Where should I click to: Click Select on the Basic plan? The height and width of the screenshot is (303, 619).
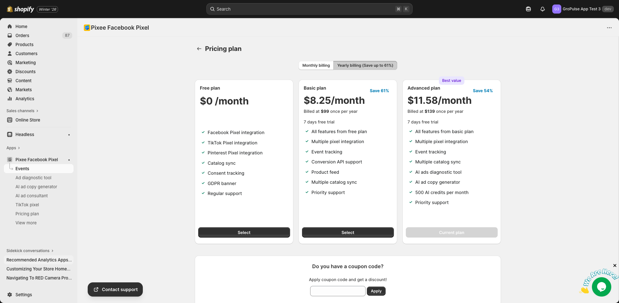(348, 232)
